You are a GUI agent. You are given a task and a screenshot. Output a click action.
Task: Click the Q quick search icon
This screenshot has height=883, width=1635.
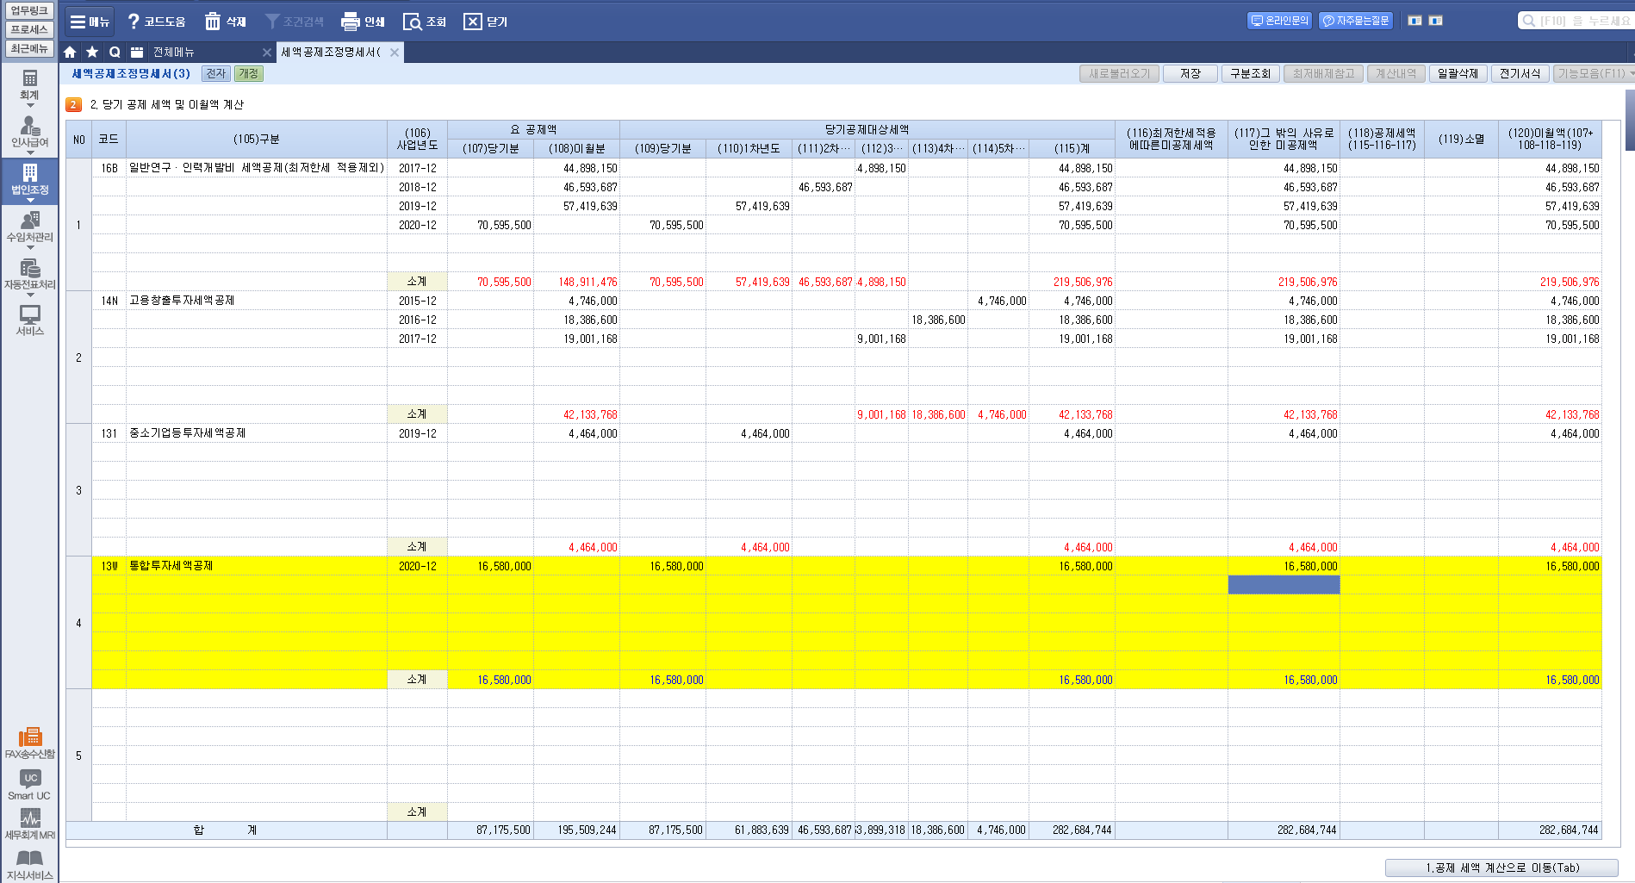pos(115,53)
